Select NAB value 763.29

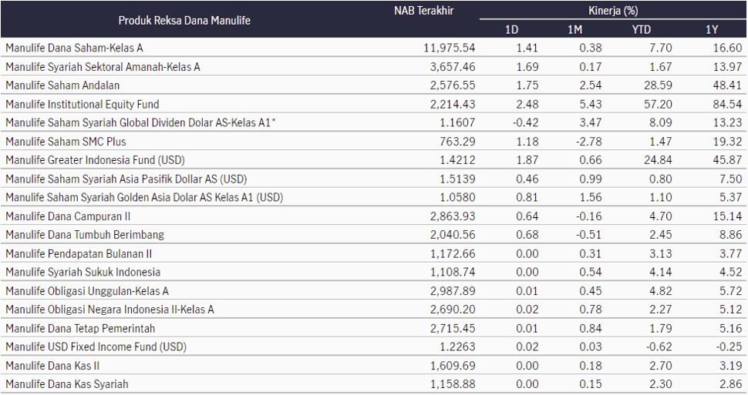pyautogui.click(x=457, y=142)
